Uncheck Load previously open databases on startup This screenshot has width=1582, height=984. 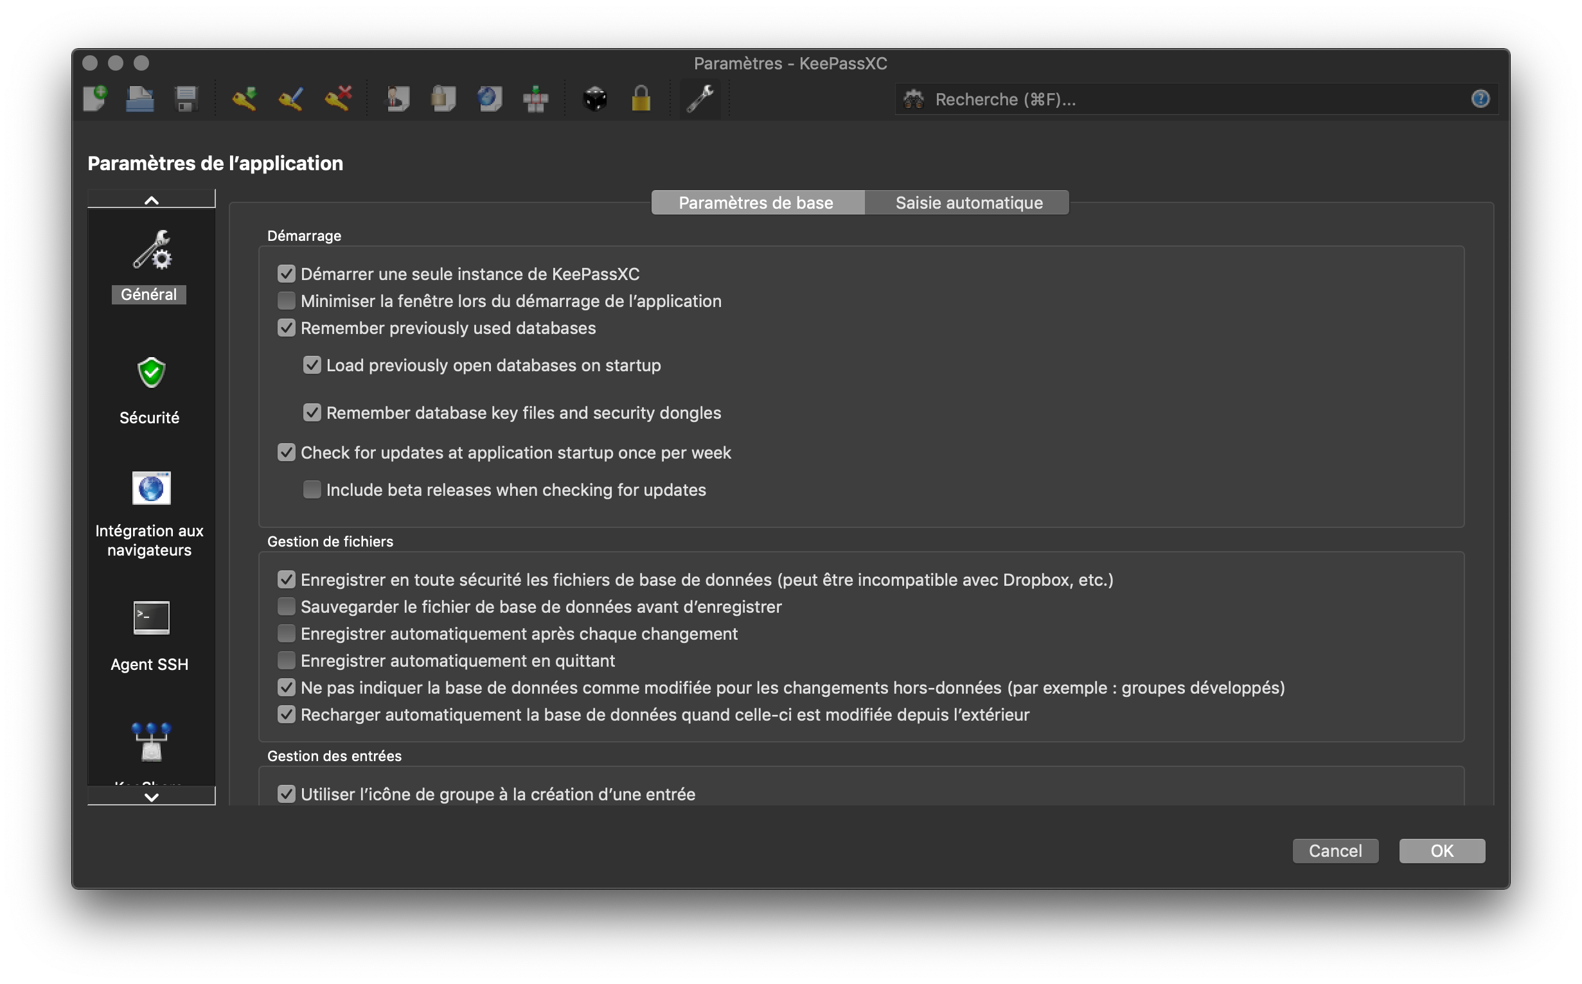(312, 365)
